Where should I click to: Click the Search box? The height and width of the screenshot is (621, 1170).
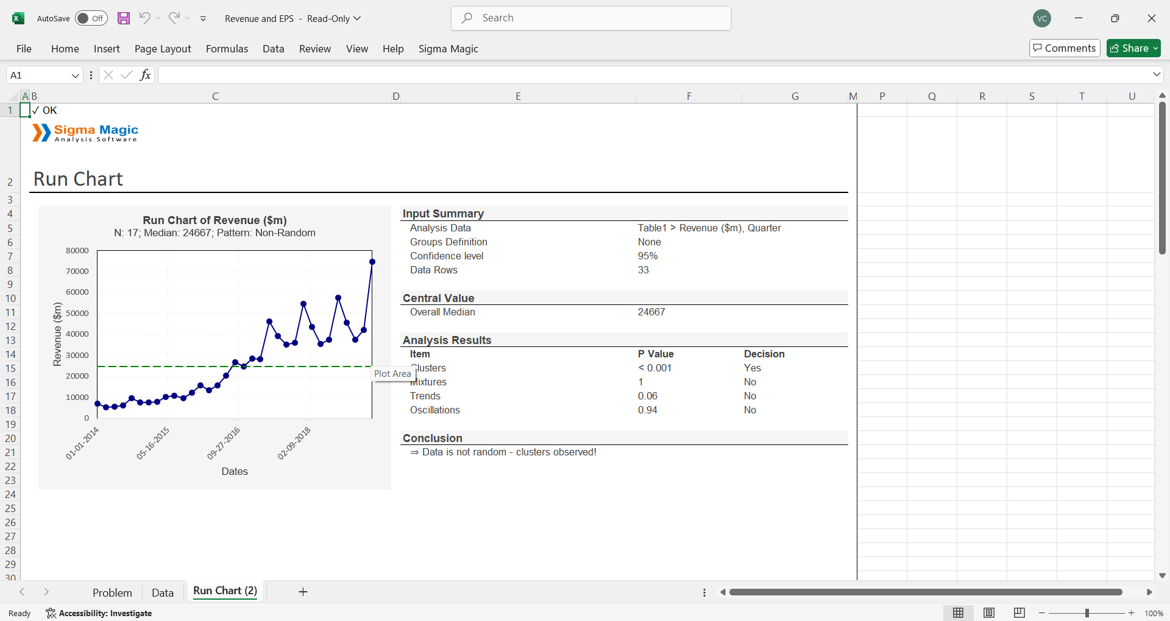[x=591, y=18]
